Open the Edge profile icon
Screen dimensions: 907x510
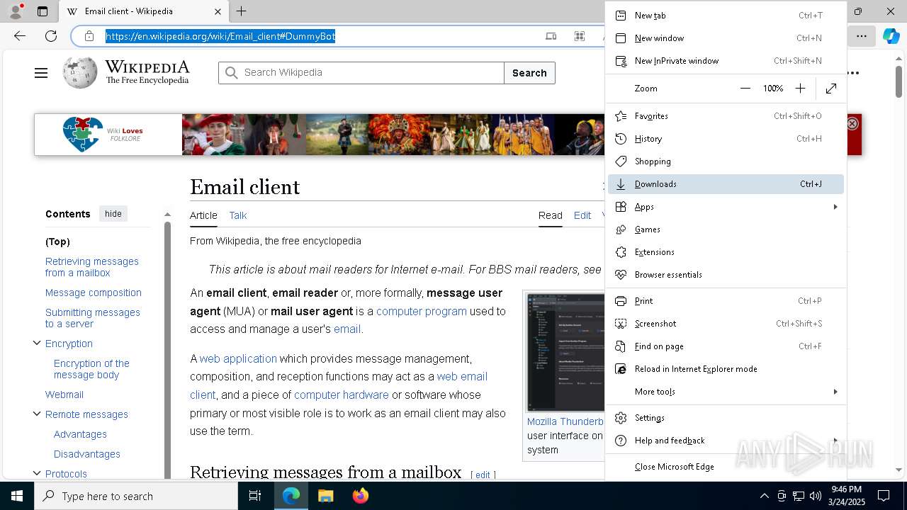(16, 11)
